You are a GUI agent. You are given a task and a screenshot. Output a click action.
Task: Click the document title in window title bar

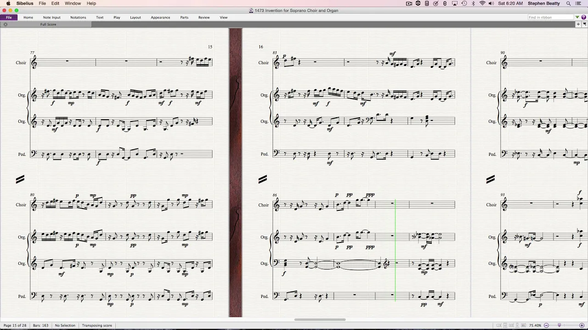296,11
